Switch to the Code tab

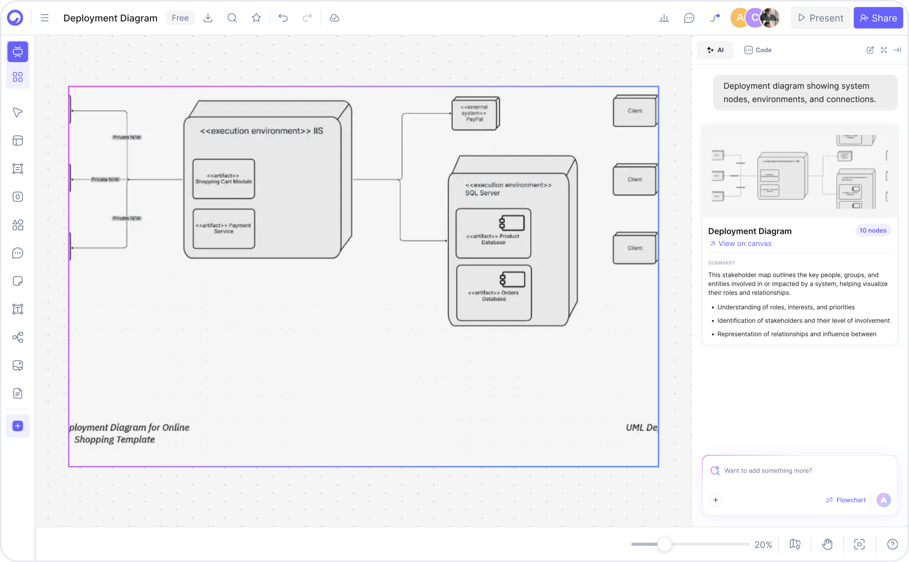click(757, 50)
